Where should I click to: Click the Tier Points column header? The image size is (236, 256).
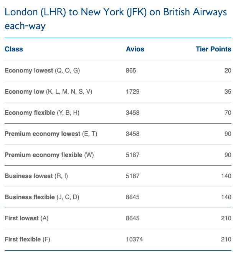[213, 49]
